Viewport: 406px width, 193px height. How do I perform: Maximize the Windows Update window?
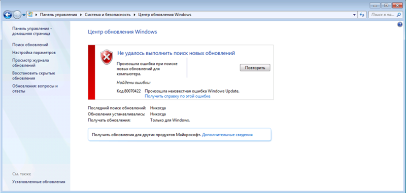[386, 5]
